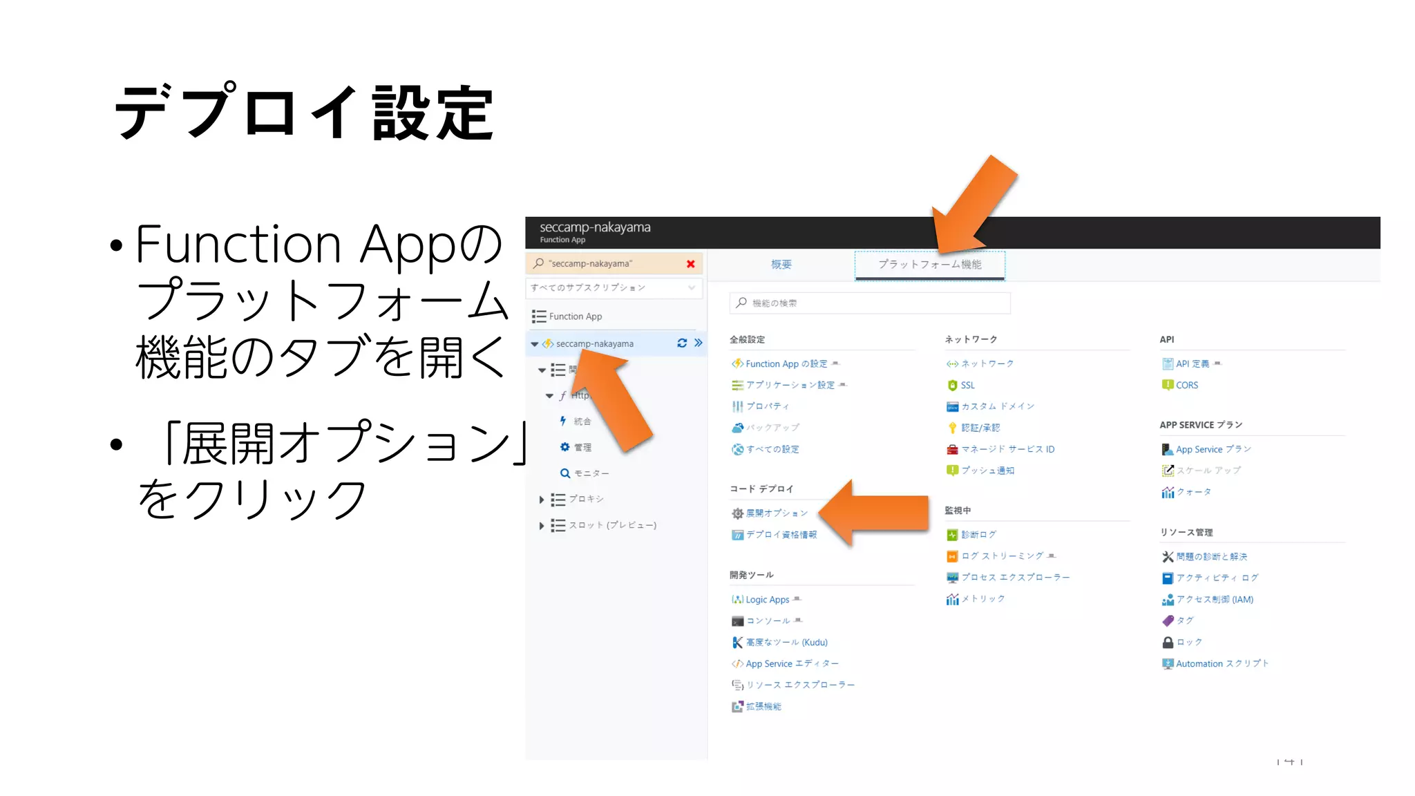Click the スケール アップ link

1208,471
